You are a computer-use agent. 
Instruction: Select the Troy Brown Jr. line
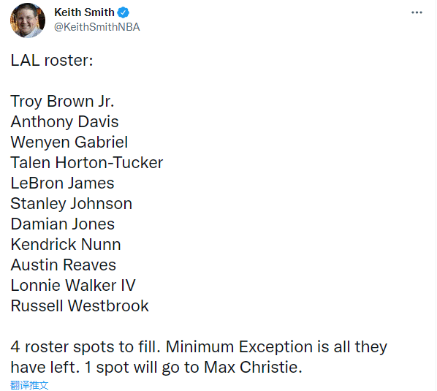(62, 101)
